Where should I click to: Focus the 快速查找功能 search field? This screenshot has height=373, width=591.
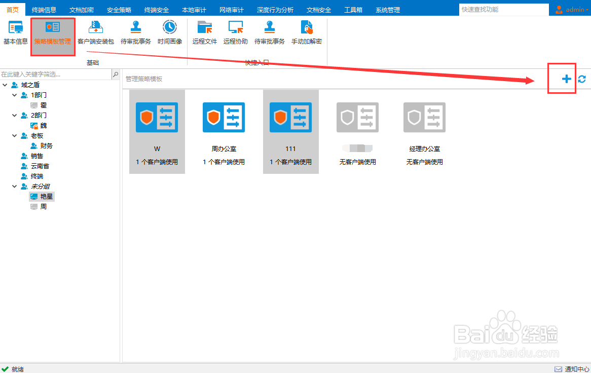click(503, 10)
